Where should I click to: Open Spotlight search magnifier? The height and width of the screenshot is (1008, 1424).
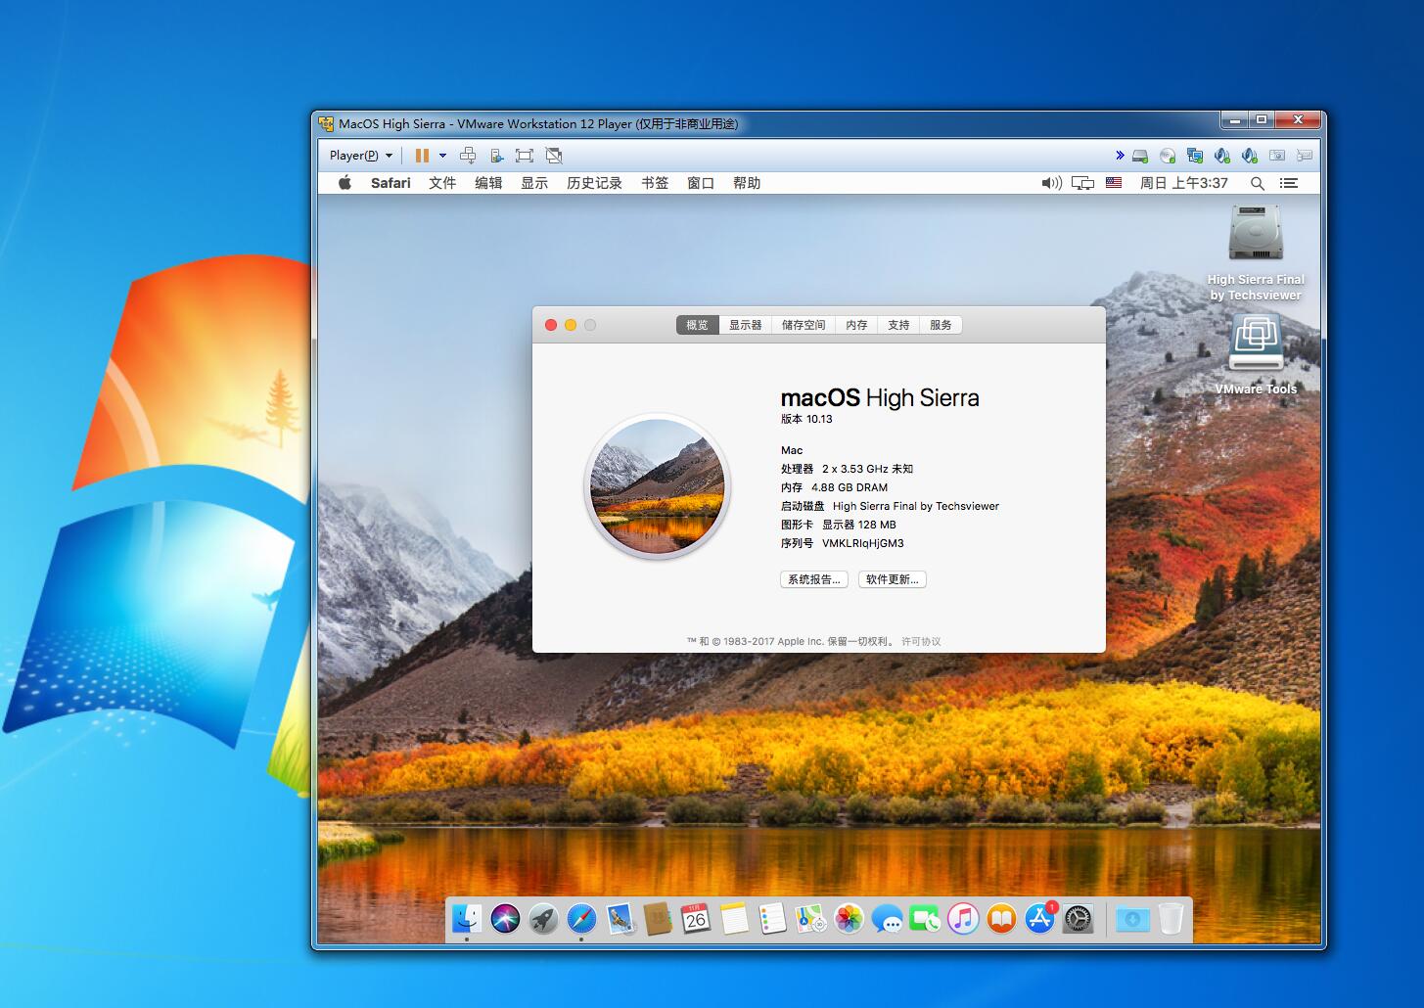pyautogui.click(x=1258, y=183)
